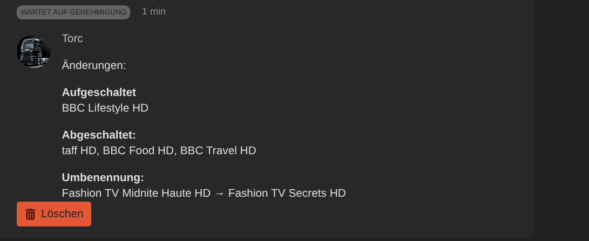This screenshot has height=241, width=589.
Task: Click empty space right of the '1 min' timestamp
Action: 324,12
